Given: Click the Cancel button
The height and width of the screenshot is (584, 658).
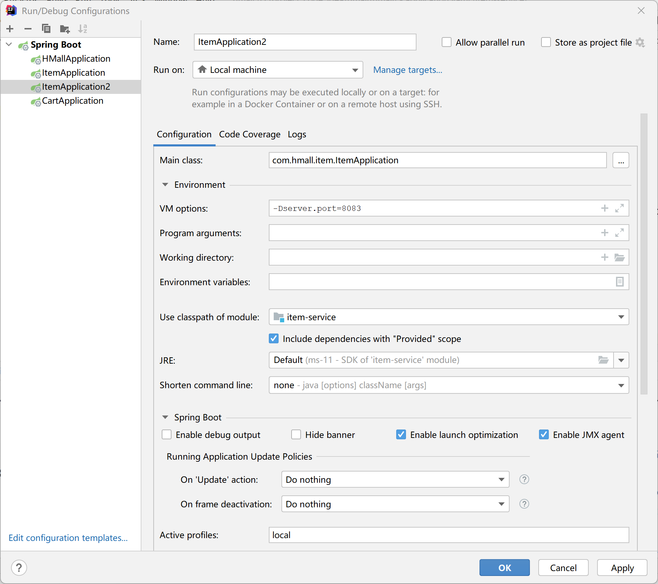Looking at the screenshot, I should [563, 568].
